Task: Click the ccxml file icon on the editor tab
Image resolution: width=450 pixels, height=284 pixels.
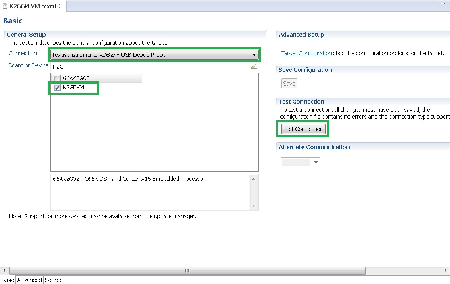Action: 5,6
